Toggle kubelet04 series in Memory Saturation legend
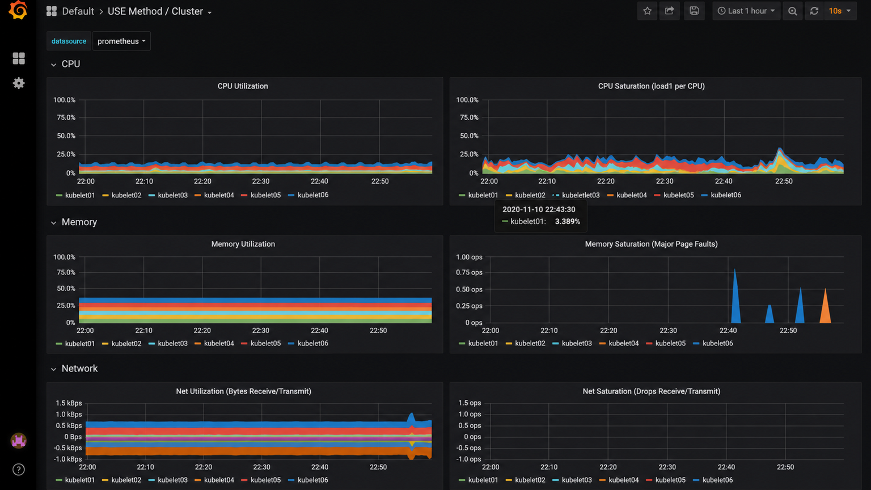 624,344
